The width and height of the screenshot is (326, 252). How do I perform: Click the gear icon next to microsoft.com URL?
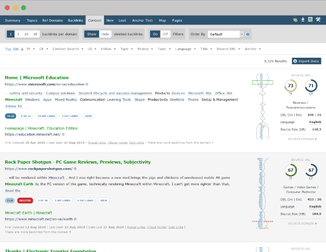click(x=87, y=84)
